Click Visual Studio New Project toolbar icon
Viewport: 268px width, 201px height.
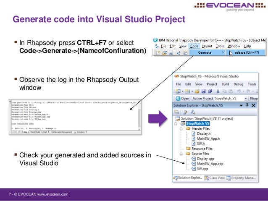[x=178, y=91]
